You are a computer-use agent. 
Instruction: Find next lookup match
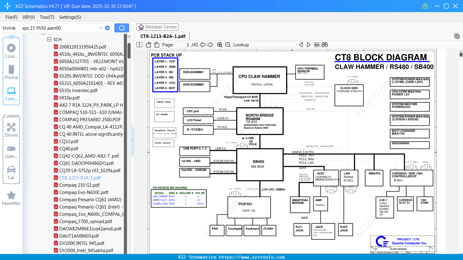coord(309,45)
